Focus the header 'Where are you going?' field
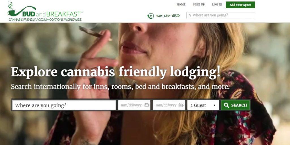This screenshot has width=290, height=145. click(221, 15)
